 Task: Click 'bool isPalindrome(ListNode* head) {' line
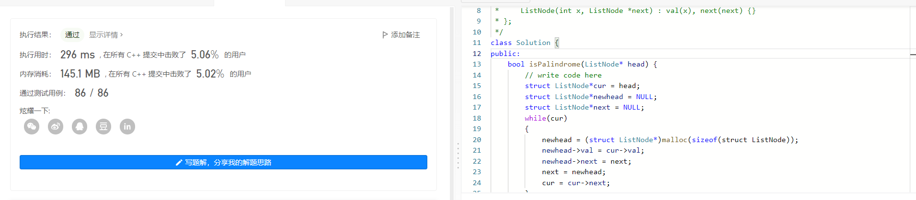(x=583, y=64)
